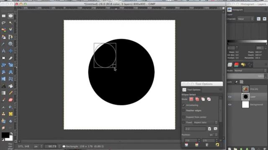This screenshot has height=150, width=268.
Task: Select the Measure tool
Action: click(4, 51)
